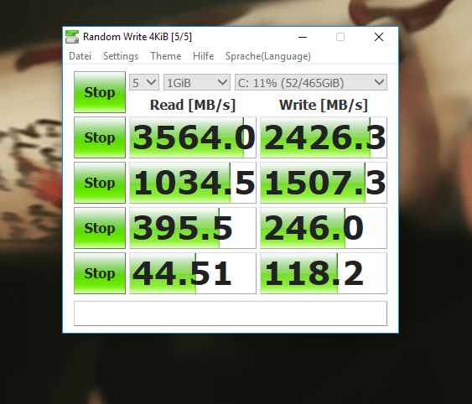Stop the test in the 3564.0 row
The height and width of the screenshot is (404, 472).
(x=100, y=137)
